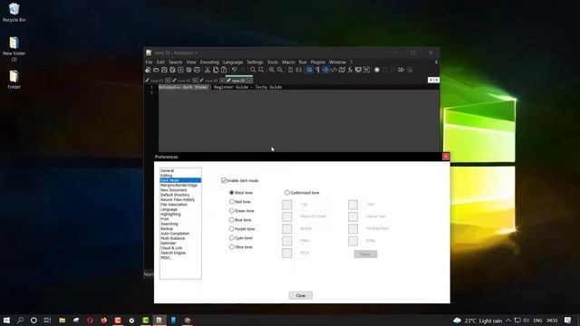This screenshot has height=326, width=580.
Task: Click the Edge color swatch
Action: pyautogui.click(x=353, y=241)
